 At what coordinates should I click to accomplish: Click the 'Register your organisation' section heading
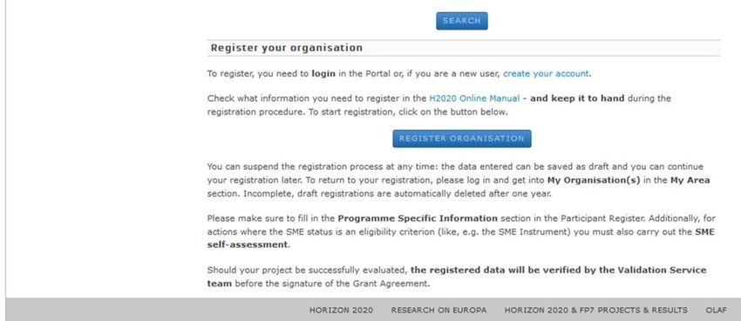(287, 48)
